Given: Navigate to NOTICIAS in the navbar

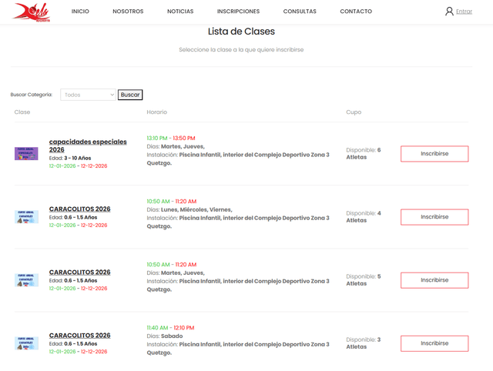Looking at the screenshot, I should coord(180,12).
